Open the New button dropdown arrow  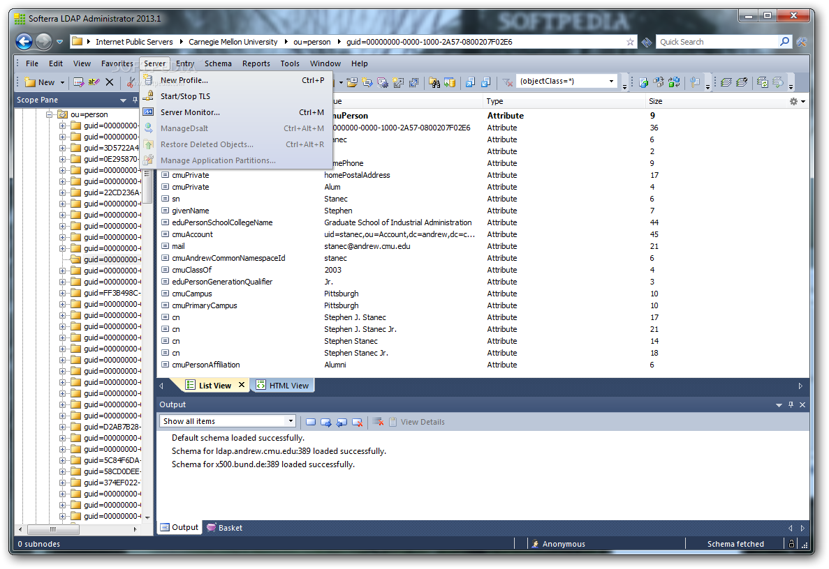[x=62, y=82]
